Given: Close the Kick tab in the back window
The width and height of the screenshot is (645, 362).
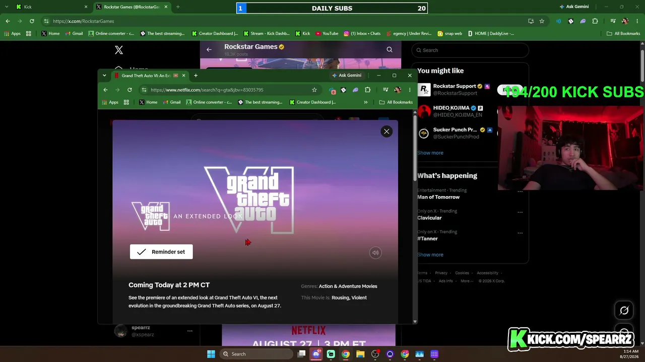Looking at the screenshot, I should pos(86,7).
